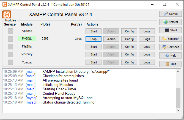Click the FileZilla module name
184x120 pixels.
tap(27, 46)
